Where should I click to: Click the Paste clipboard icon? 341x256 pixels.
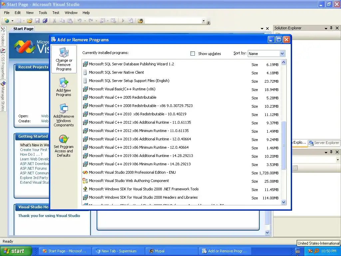pos(70,21)
